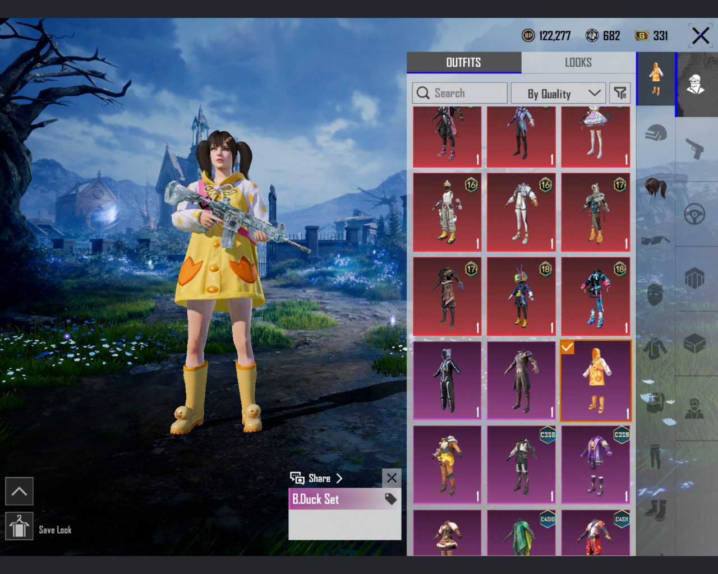Open the sunglasses category icon

656,240
